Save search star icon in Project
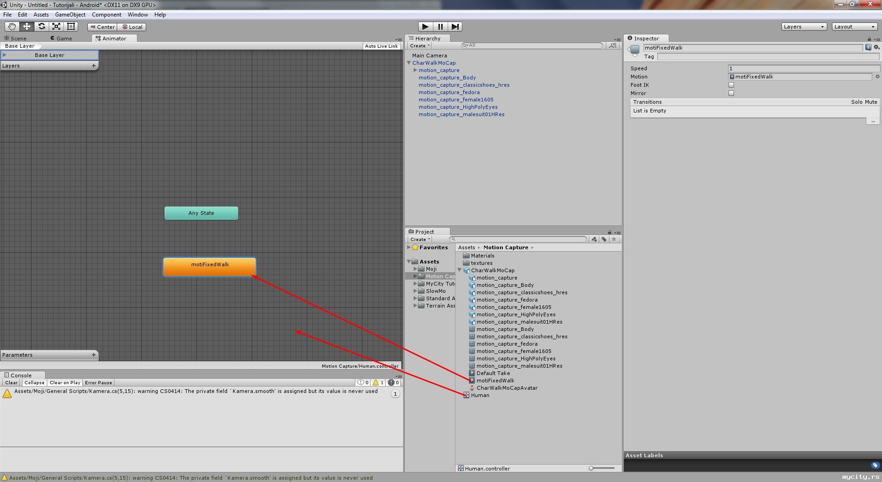 [x=614, y=239]
